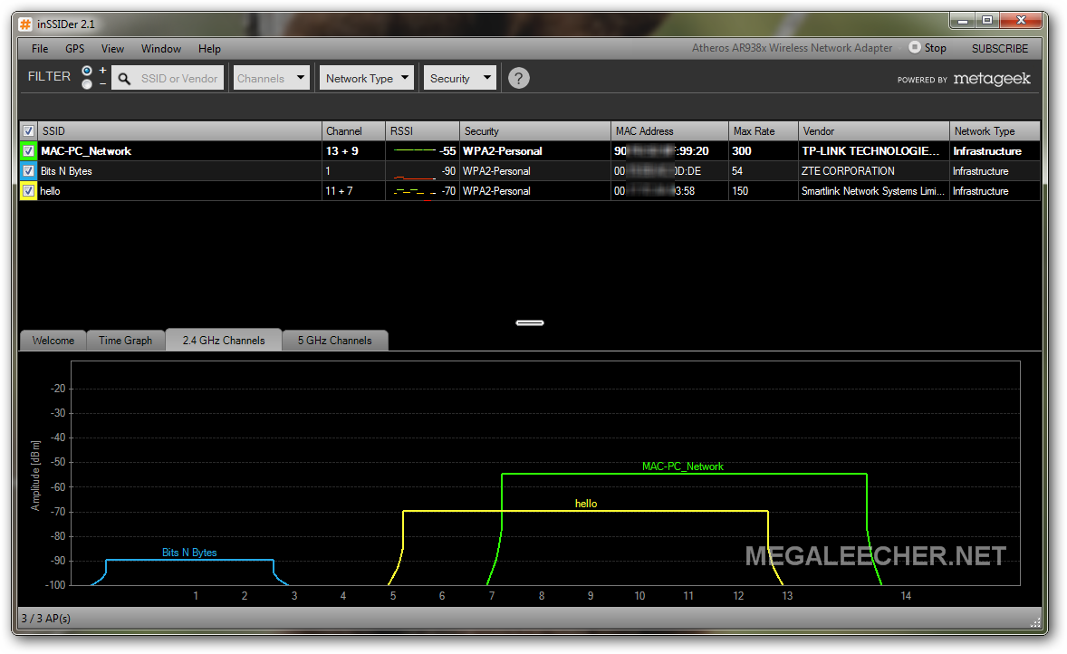
Task: Click the TP-LINK TECHNOLOGIE... vendor cell
Action: click(874, 151)
